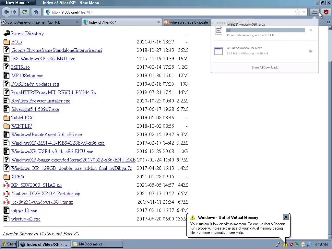Open the XP64/ folder link

click(18, 177)
